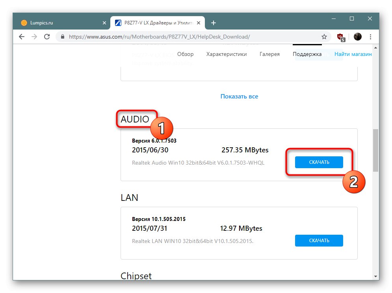Open the Chrome three-dot menu

(370, 37)
